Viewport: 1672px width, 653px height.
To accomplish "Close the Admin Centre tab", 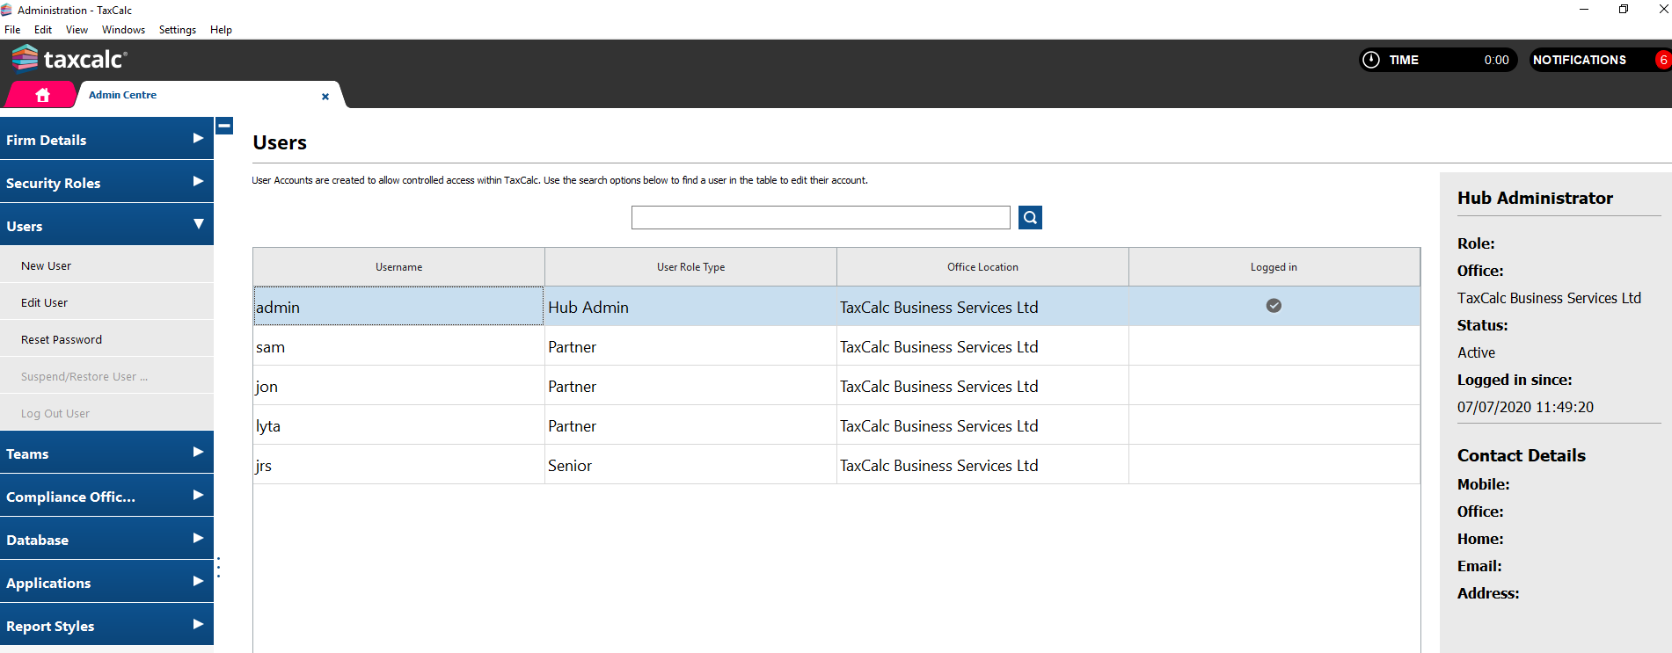I will [x=325, y=97].
